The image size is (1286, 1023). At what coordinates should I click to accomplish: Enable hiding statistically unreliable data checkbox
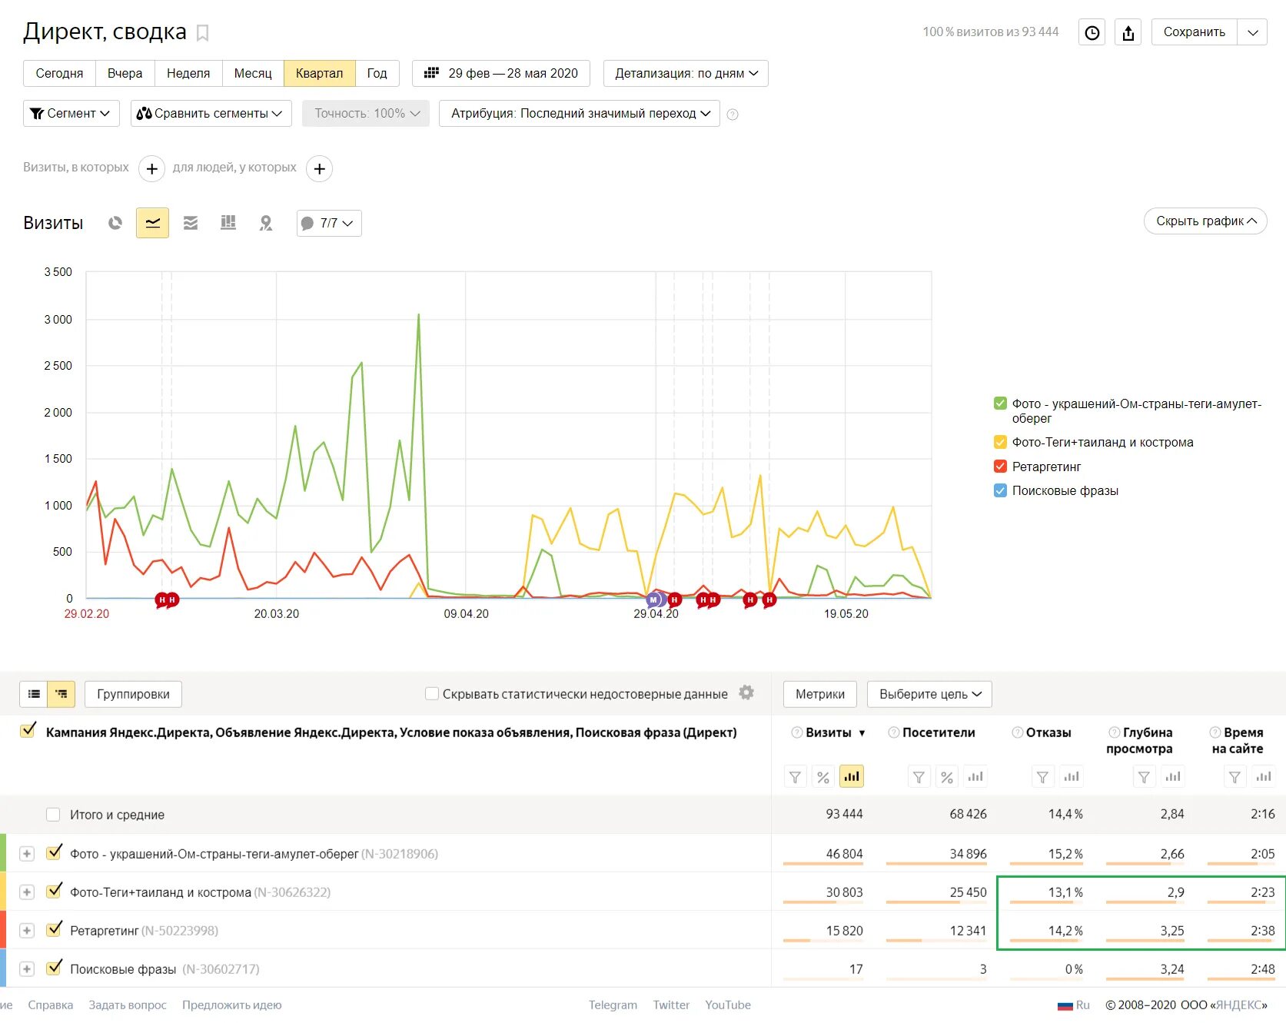[x=432, y=693]
